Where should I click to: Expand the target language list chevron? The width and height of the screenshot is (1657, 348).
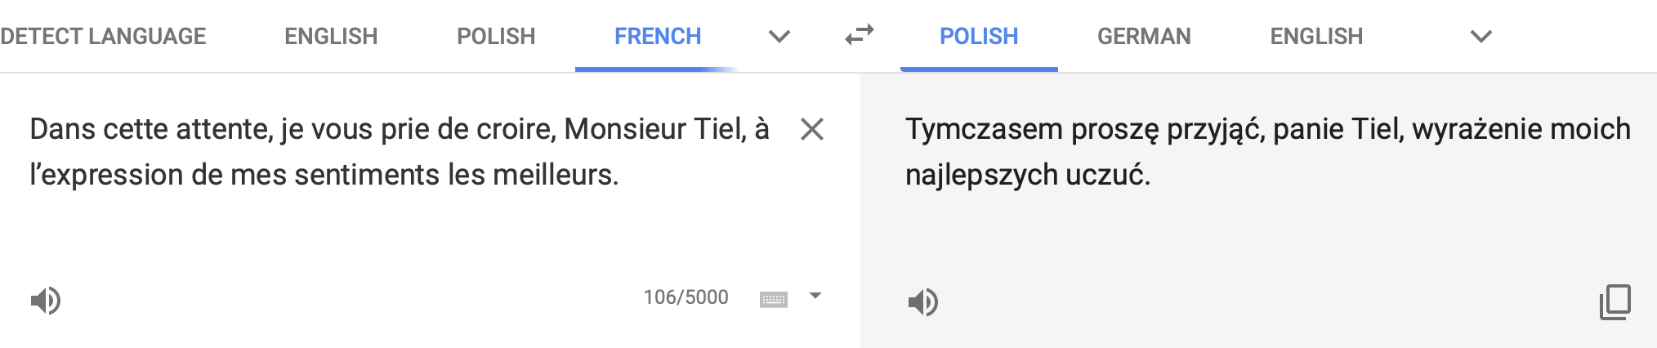1481,36
